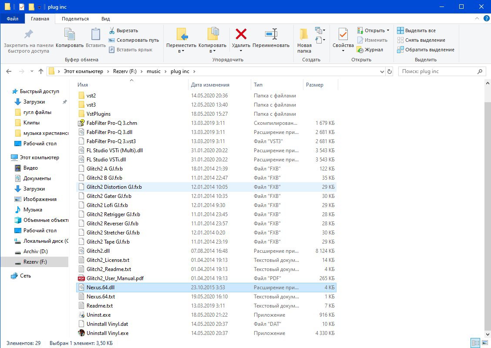Click Deselect all (Снять выделение)

pyautogui.click(x=421, y=40)
